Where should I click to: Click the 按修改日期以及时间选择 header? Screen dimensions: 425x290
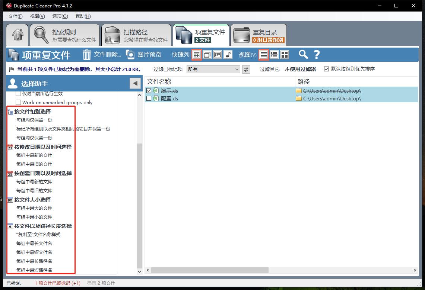point(43,147)
